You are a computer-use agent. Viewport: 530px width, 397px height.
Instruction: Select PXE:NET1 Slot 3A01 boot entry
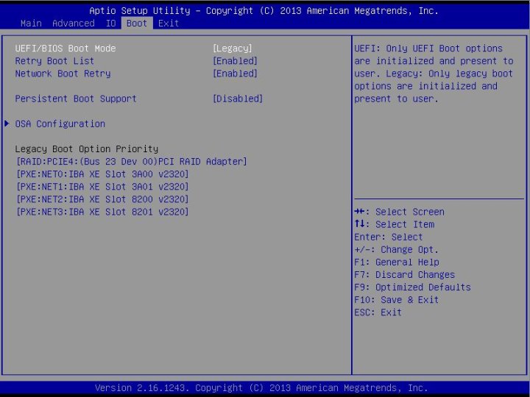coord(102,187)
